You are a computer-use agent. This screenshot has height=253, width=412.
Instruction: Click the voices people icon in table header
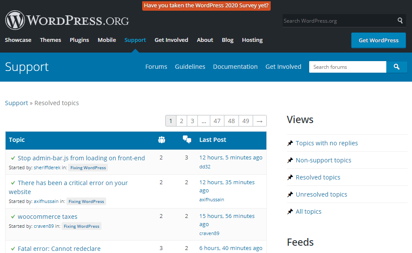[161, 140]
